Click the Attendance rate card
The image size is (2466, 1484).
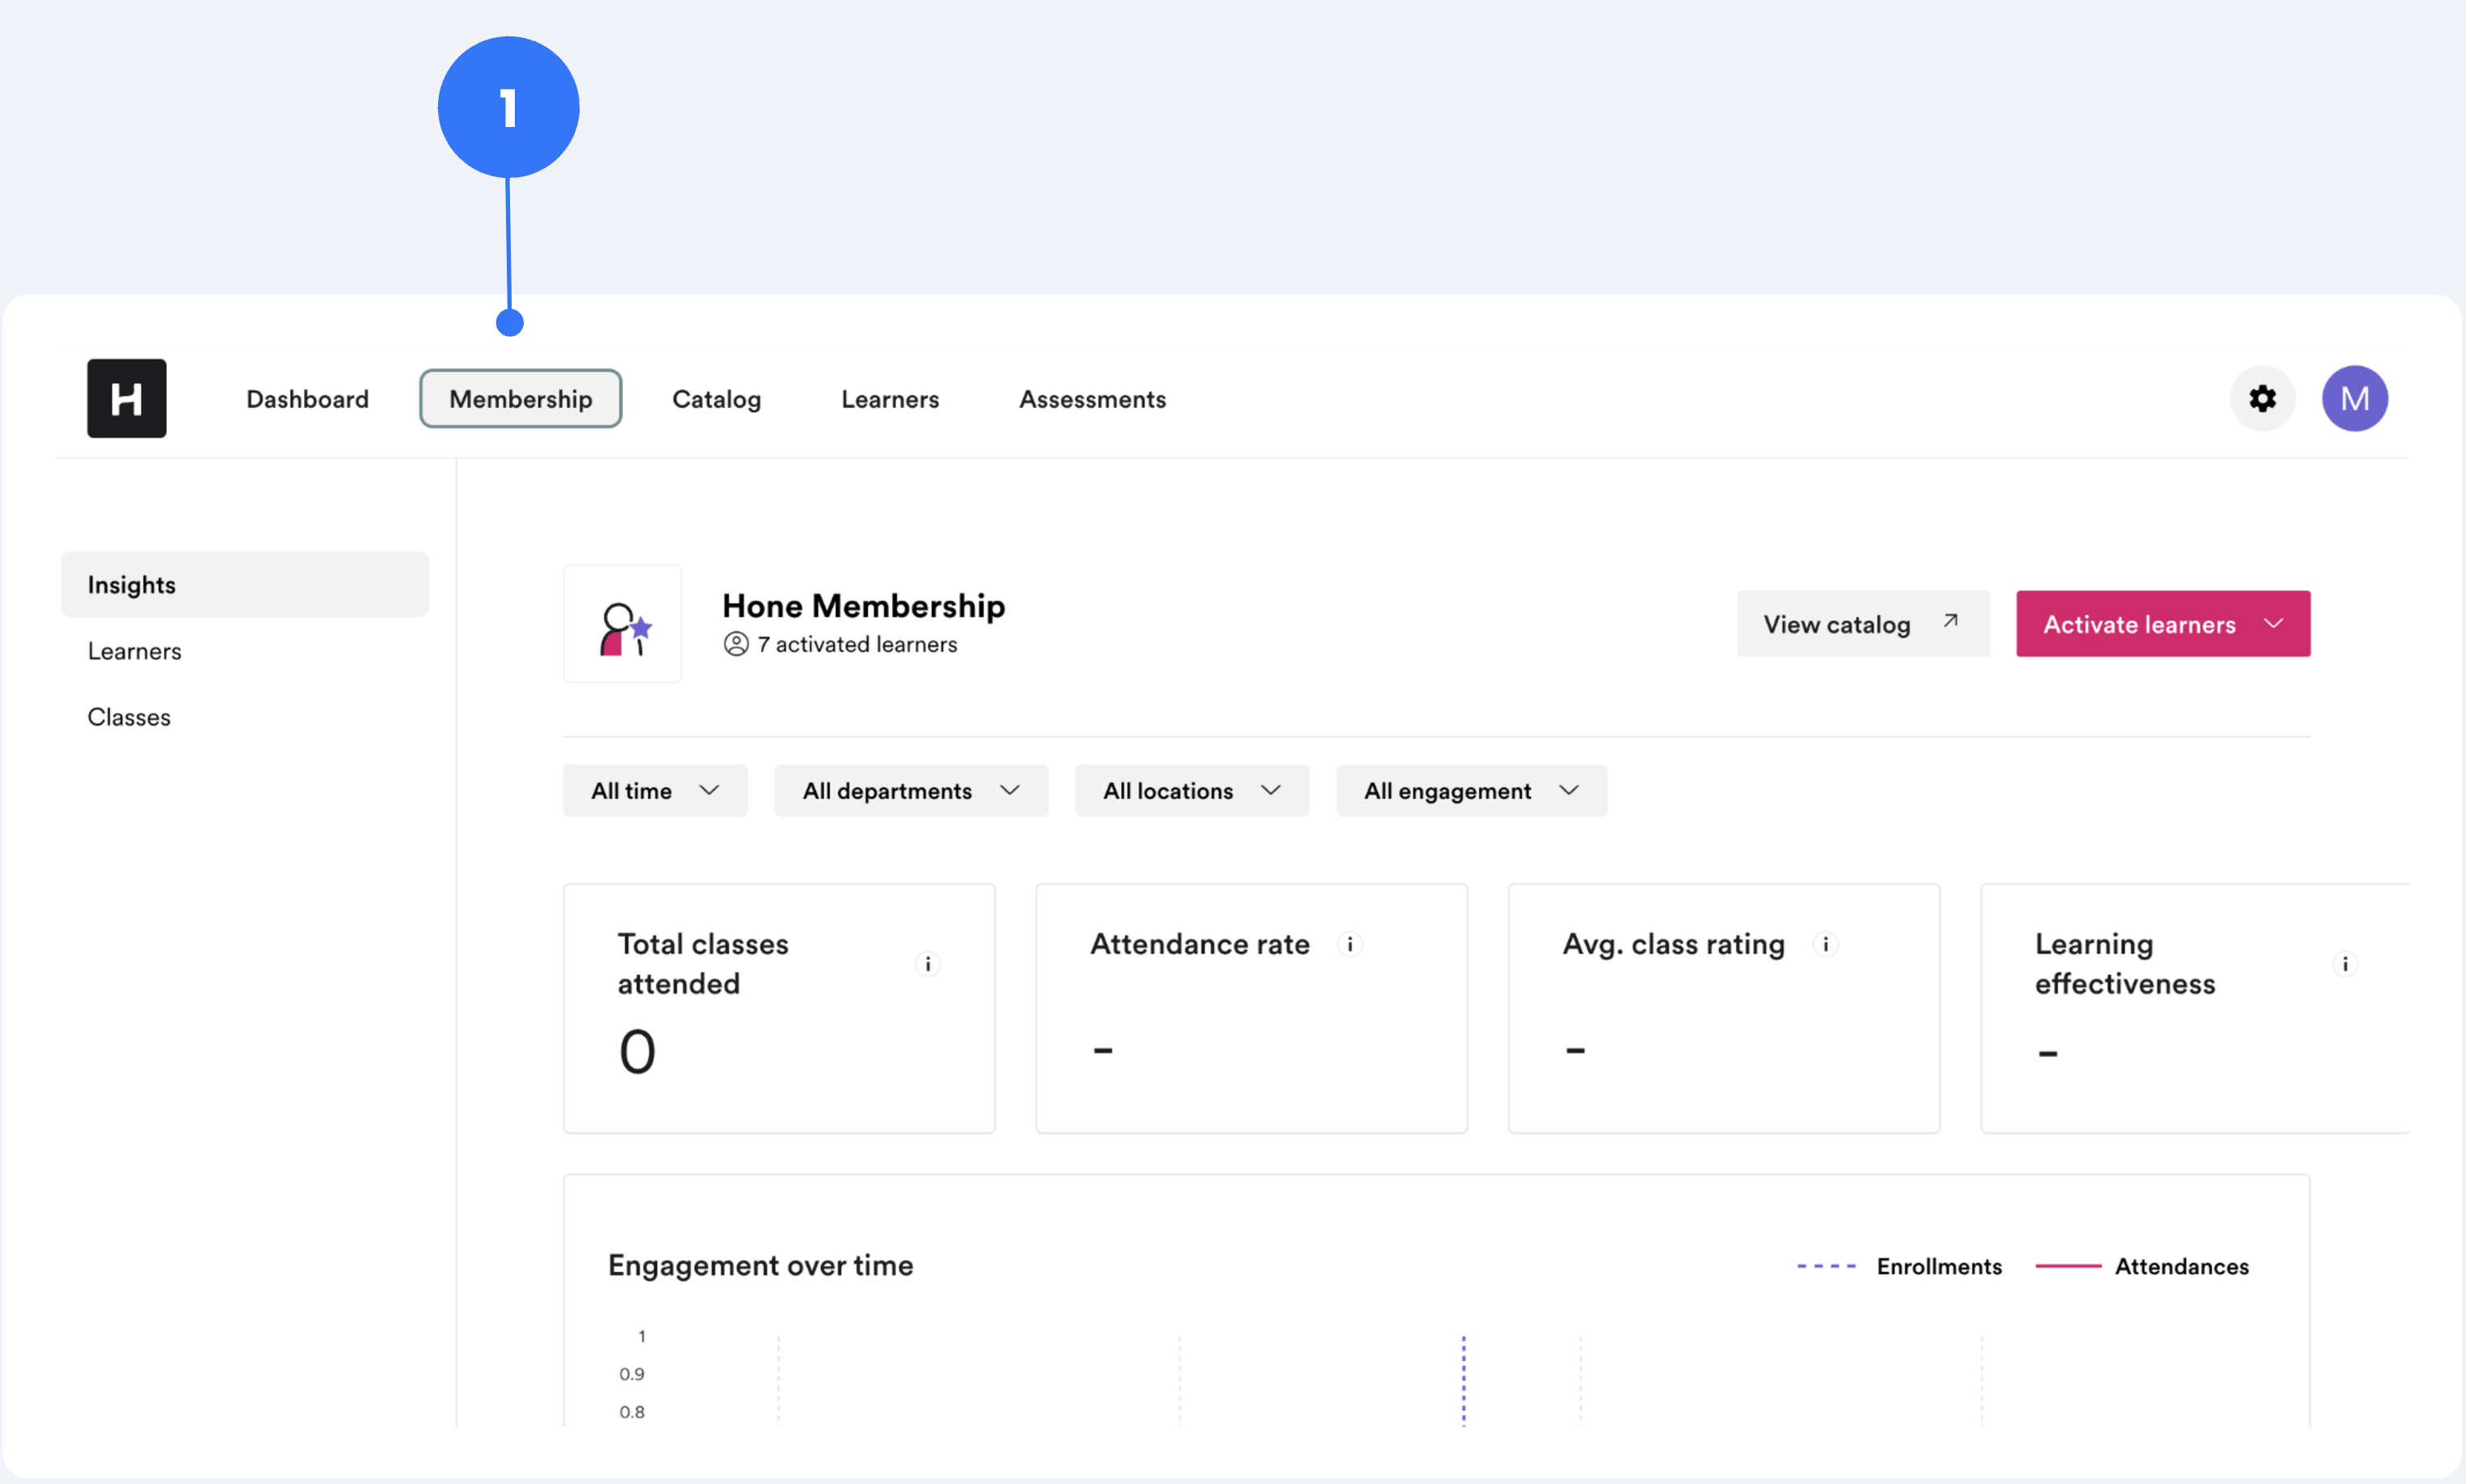(x=1252, y=1008)
